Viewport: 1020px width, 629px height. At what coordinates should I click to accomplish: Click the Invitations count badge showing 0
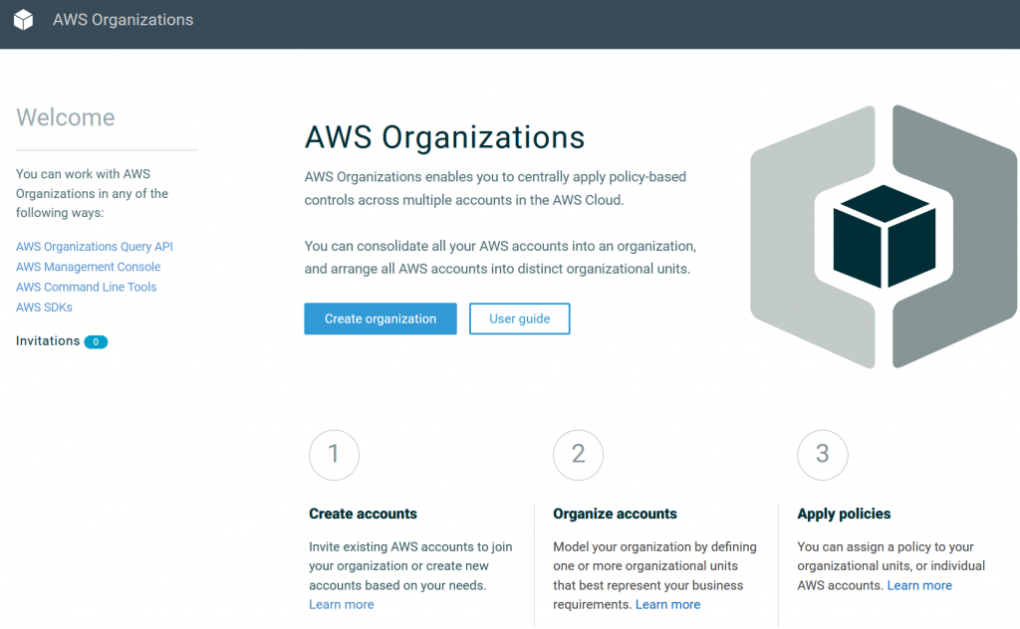(96, 341)
